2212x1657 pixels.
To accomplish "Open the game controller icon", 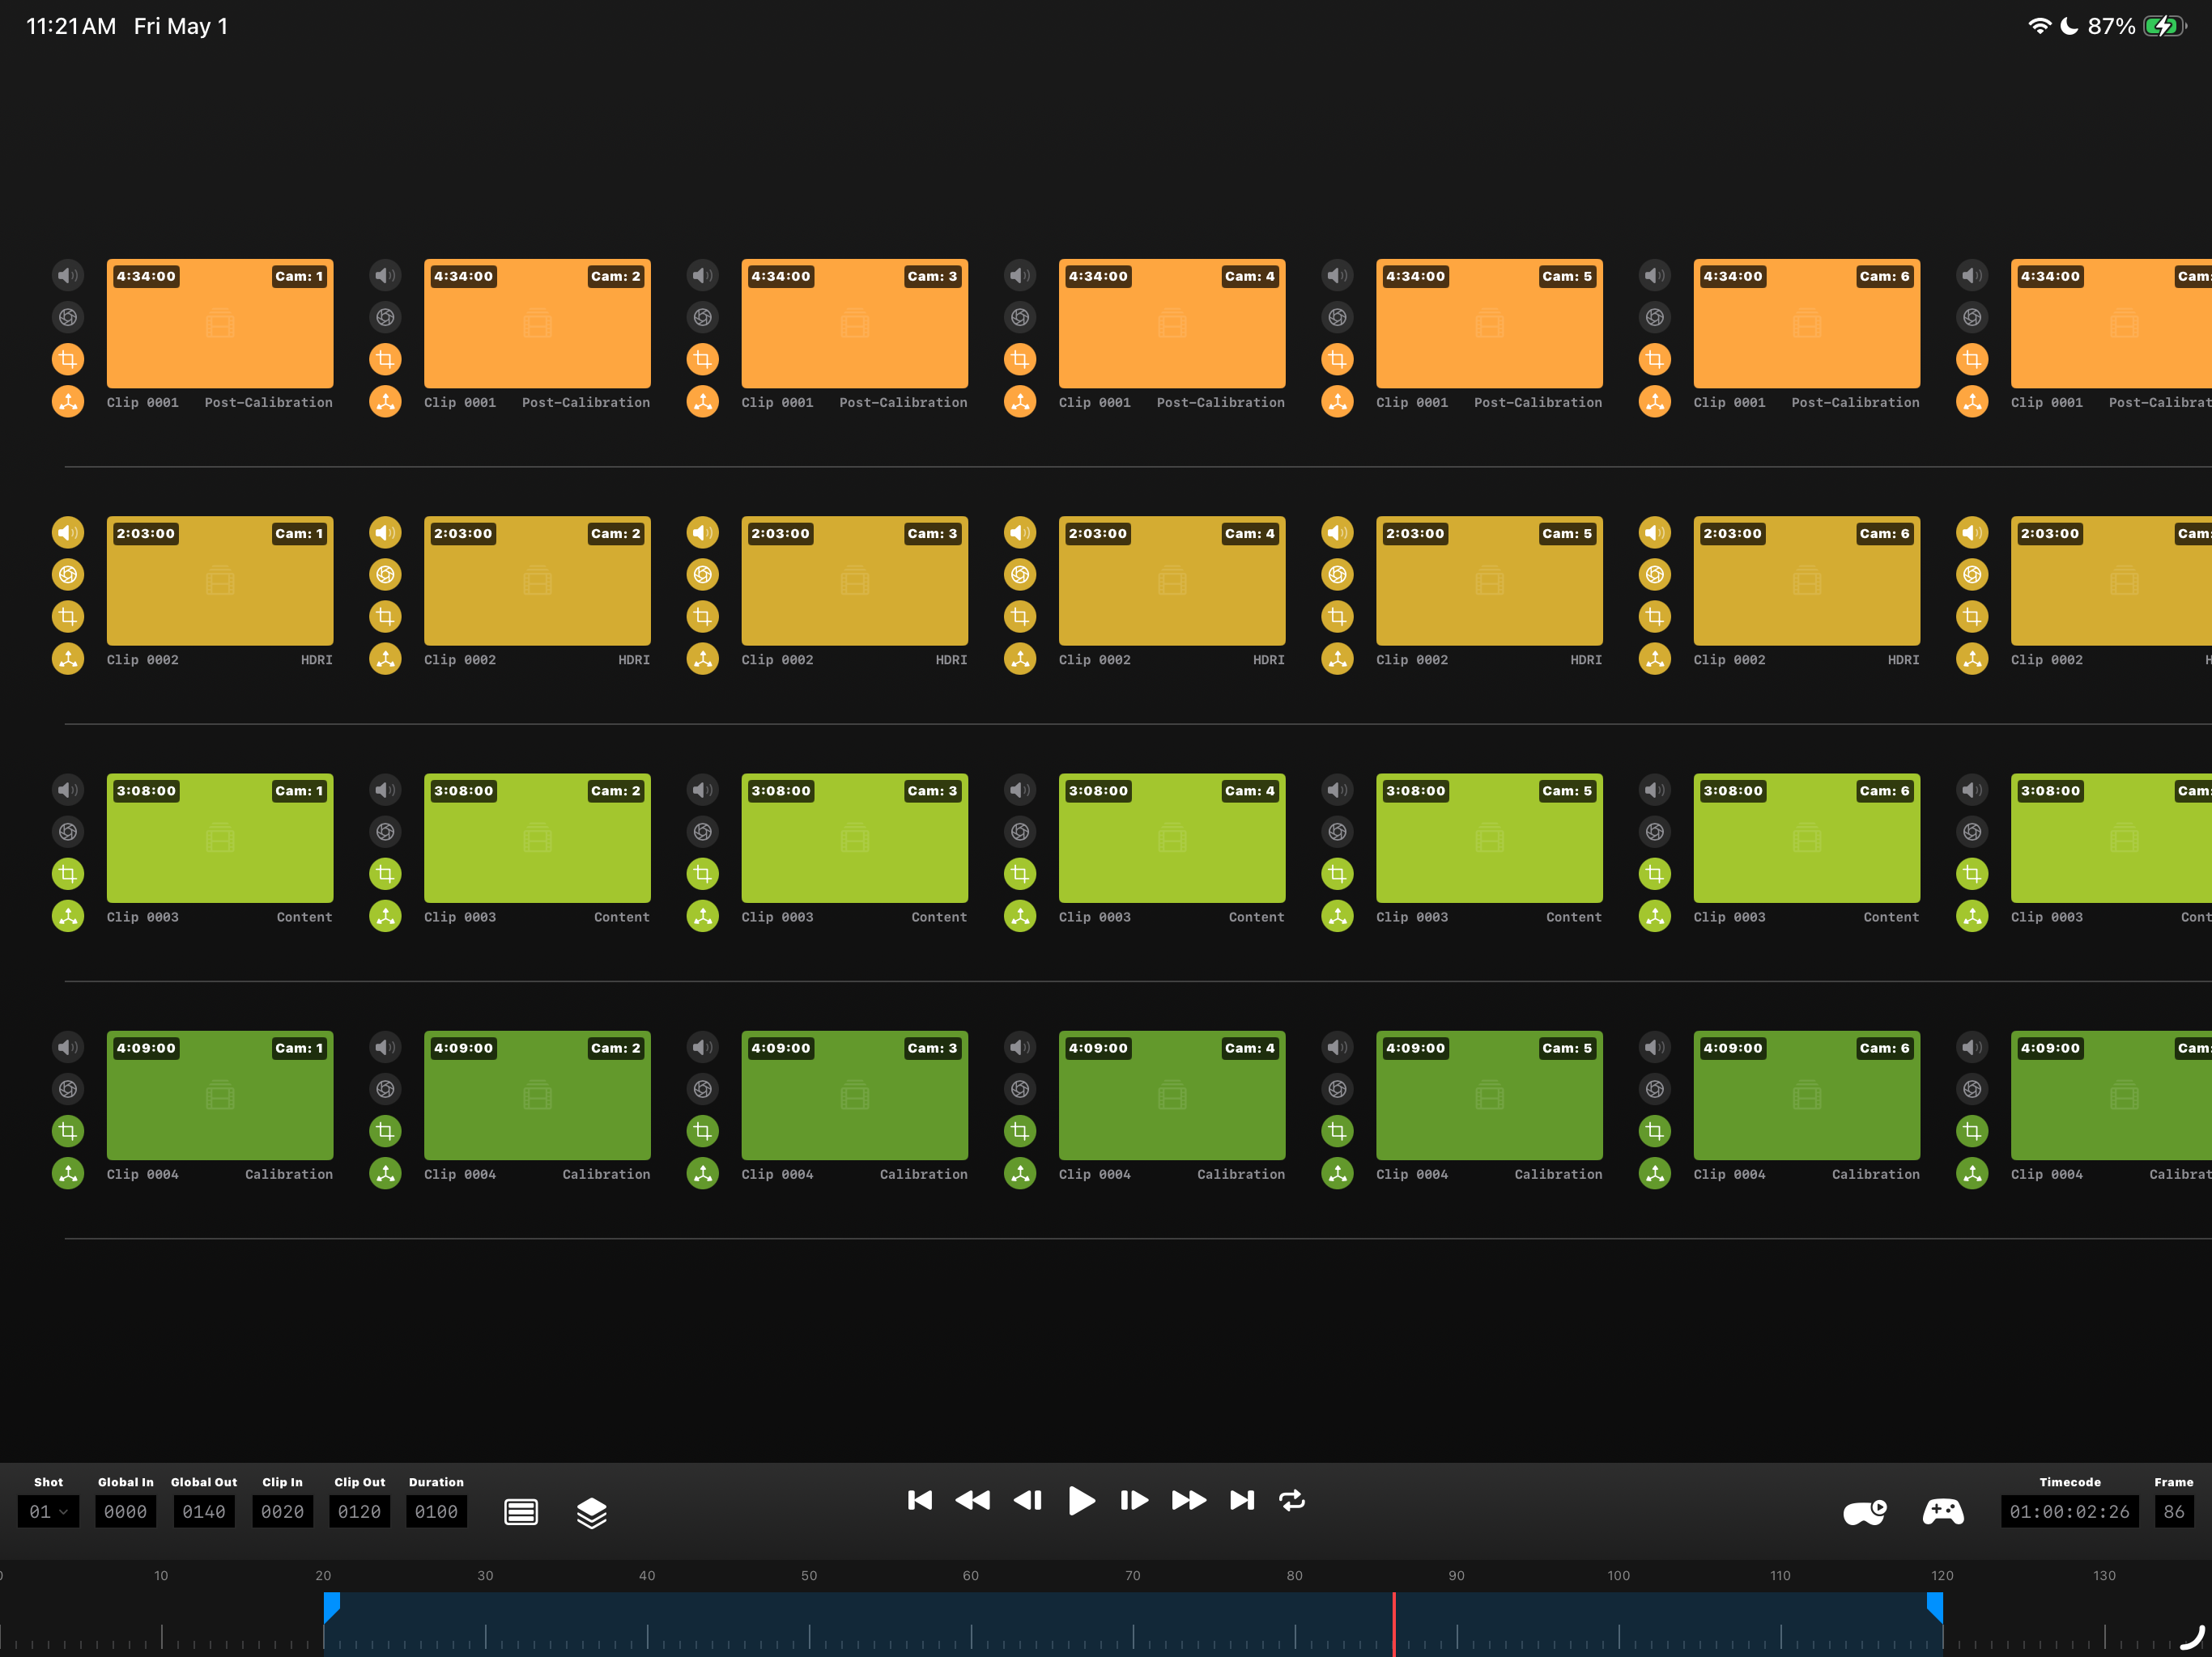I will pos(1943,1511).
